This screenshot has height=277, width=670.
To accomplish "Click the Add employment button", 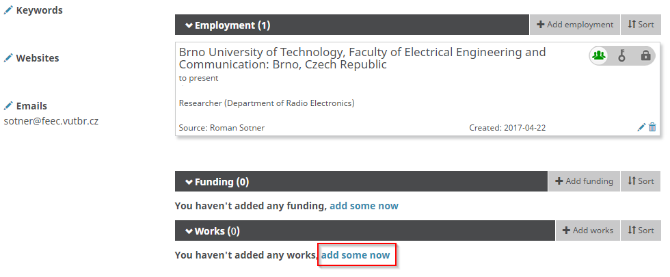I will 575,25.
